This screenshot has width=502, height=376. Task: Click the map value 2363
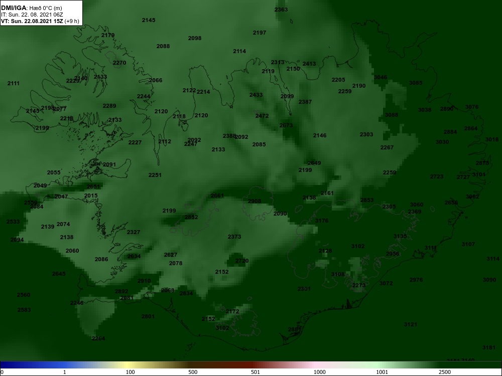click(281, 10)
